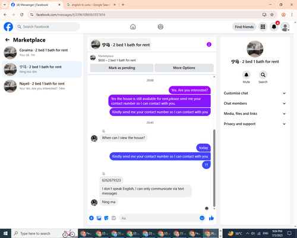Select the 宁马 2 bed 1 bath conversation
The image size is (297, 238).
pyautogui.click(x=42, y=70)
